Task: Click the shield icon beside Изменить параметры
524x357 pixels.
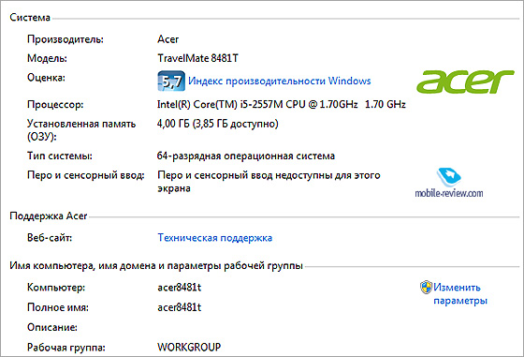Action: click(x=426, y=287)
